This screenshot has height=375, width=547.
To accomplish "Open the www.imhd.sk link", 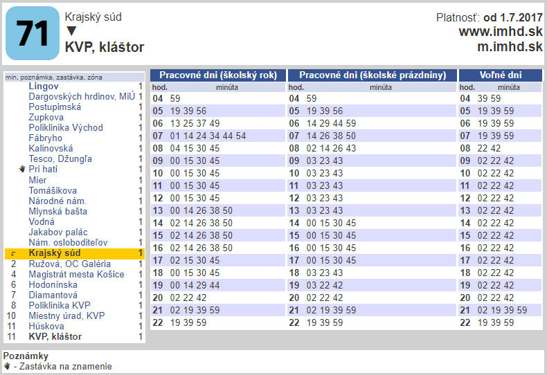I will [500, 32].
